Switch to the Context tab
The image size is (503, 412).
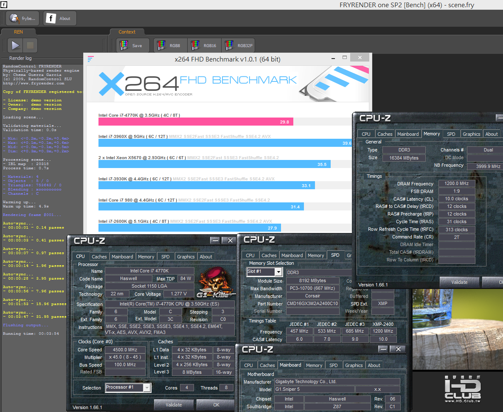click(x=127, y=32)
